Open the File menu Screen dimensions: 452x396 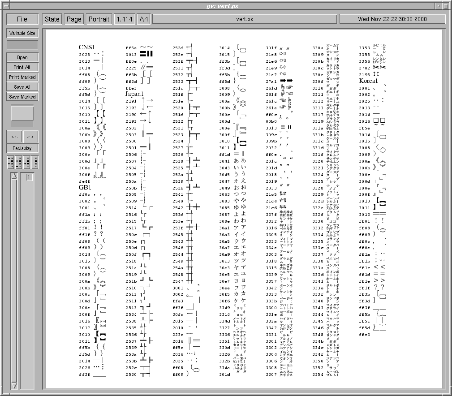click(22, 19)
